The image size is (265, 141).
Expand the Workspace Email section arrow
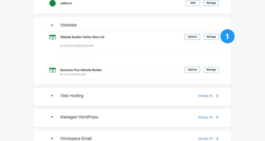[x=52, y=139]
